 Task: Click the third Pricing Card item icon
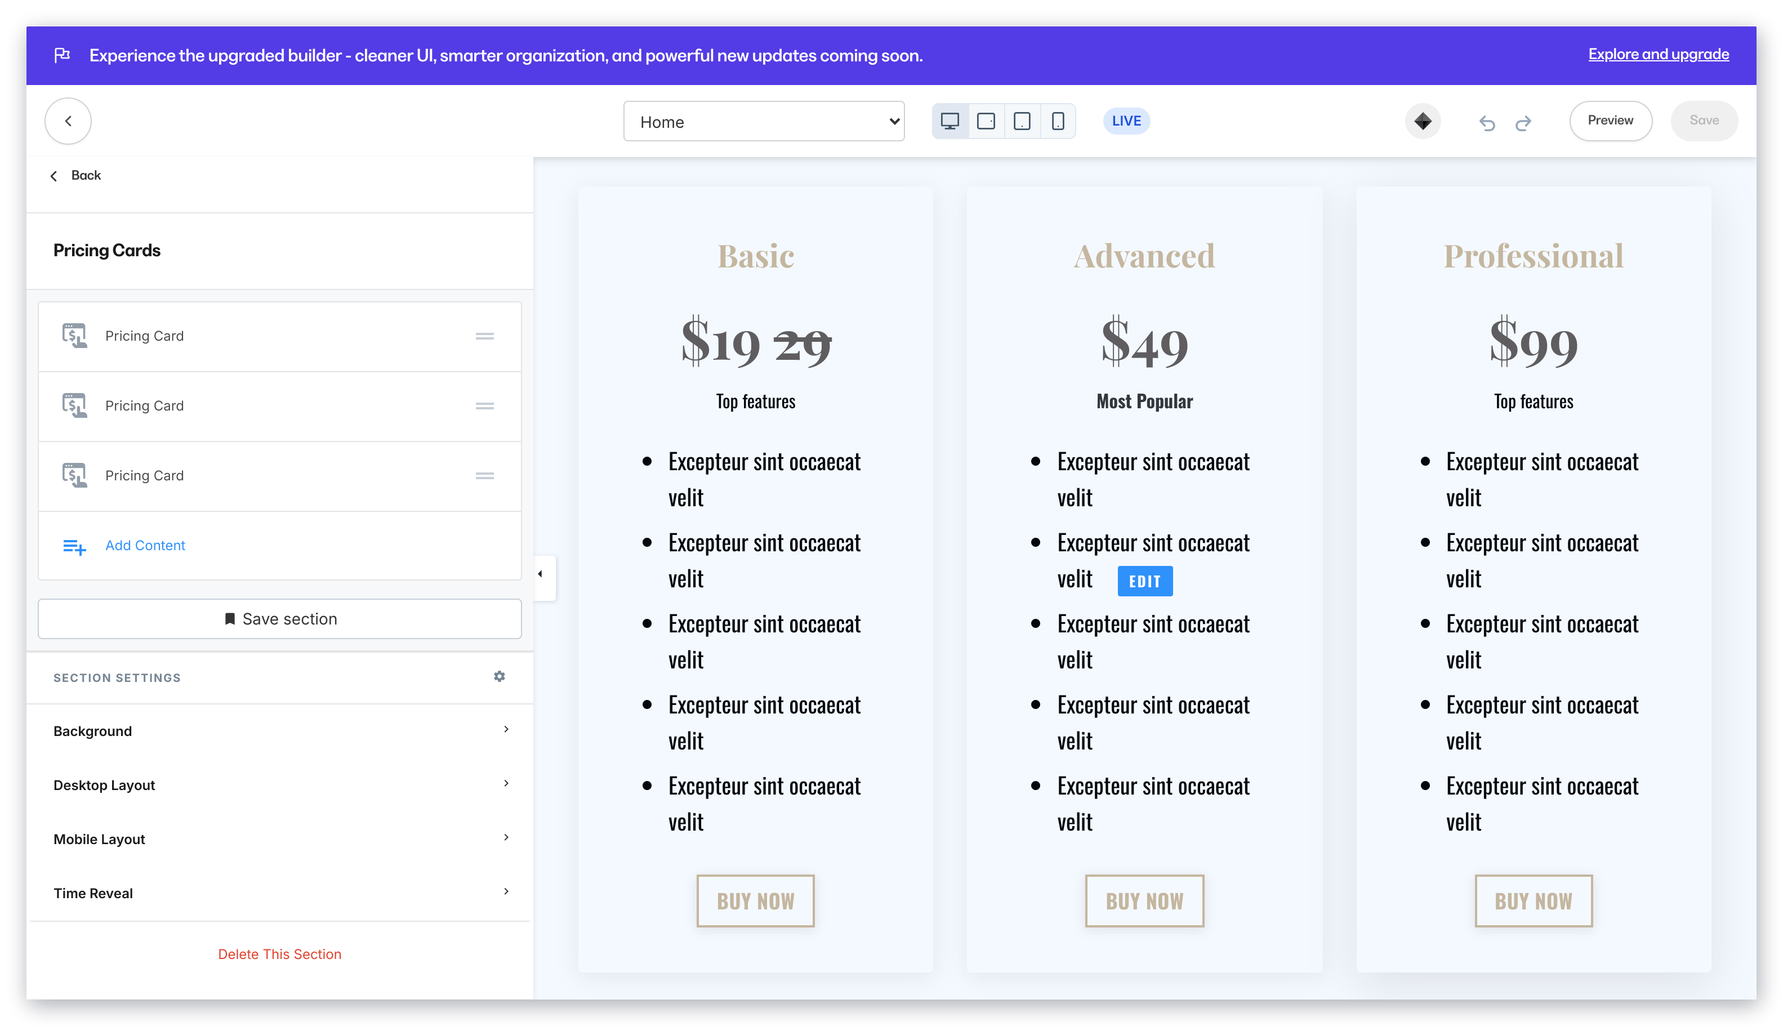(74, 475)
